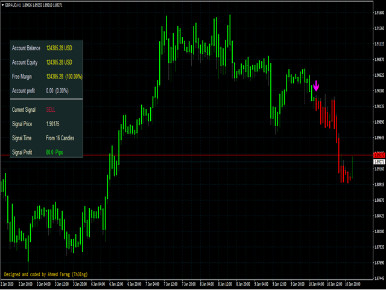Click the triangle beside GBPAUD,H1 title
Image resolution: width=386 pixels, height=290 pixels.
click(3, 3)
